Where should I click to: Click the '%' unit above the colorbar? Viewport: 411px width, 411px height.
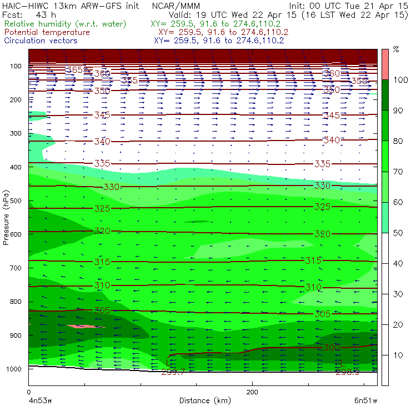pos(397,49)
